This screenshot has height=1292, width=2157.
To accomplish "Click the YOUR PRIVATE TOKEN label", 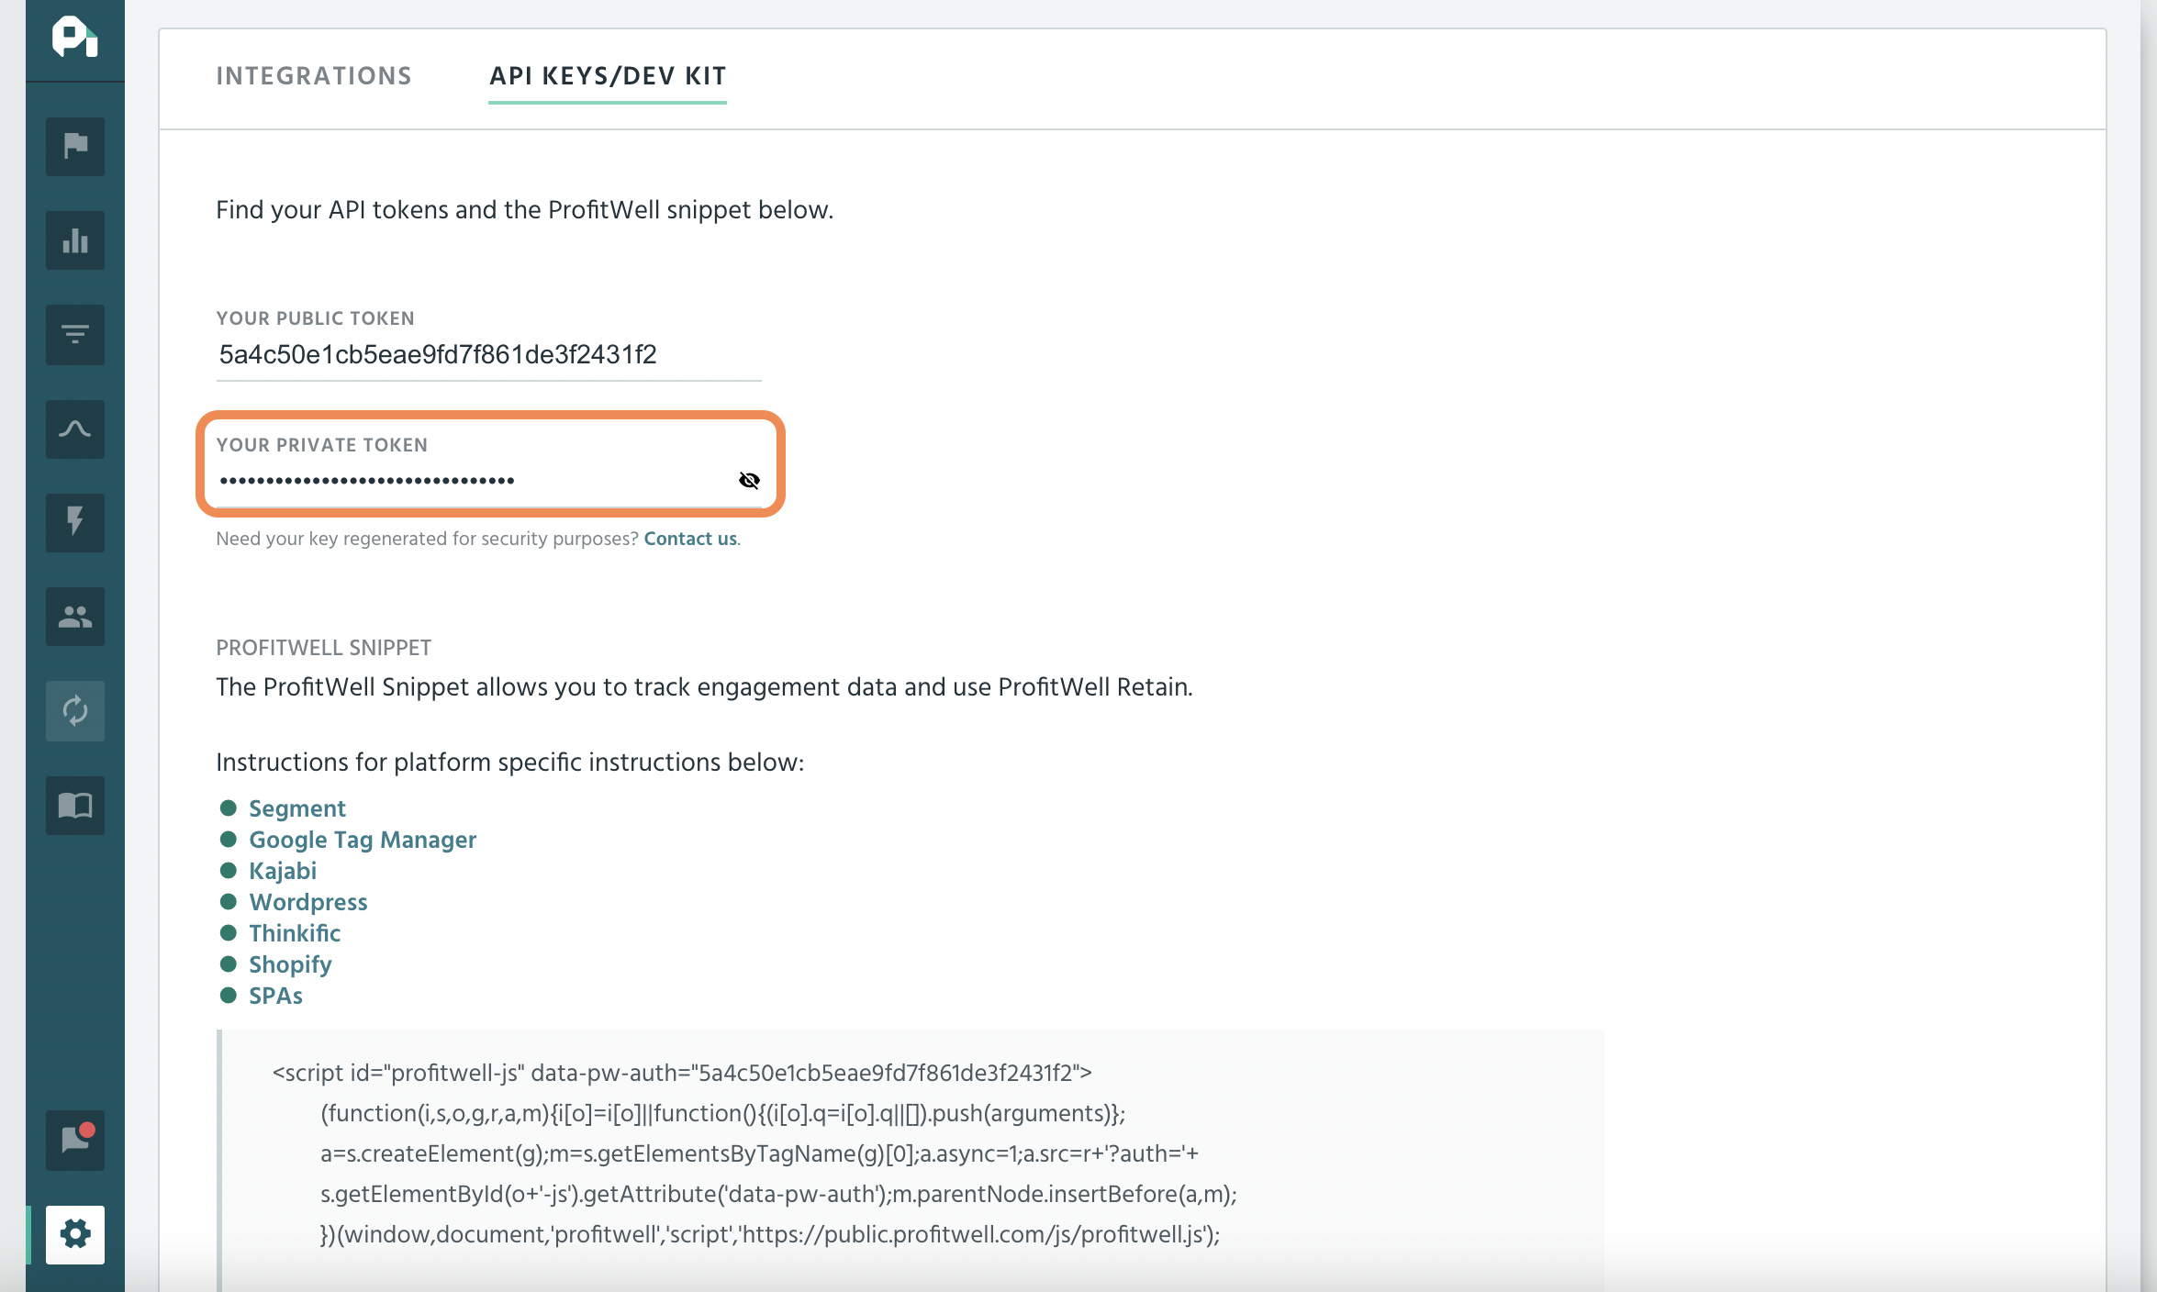I will tap(321, 445).
